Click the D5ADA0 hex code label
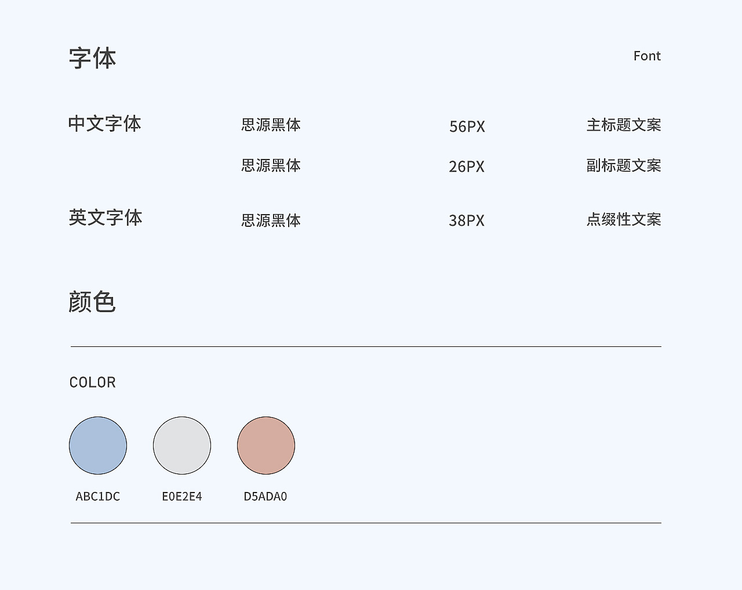742x590 pixels. 265,497
